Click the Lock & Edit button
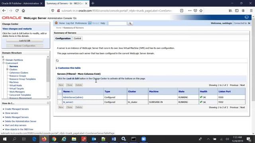The image size is (255, 143). point(25,41)
